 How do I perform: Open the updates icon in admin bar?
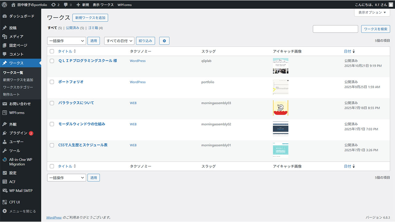coord(54,5)
